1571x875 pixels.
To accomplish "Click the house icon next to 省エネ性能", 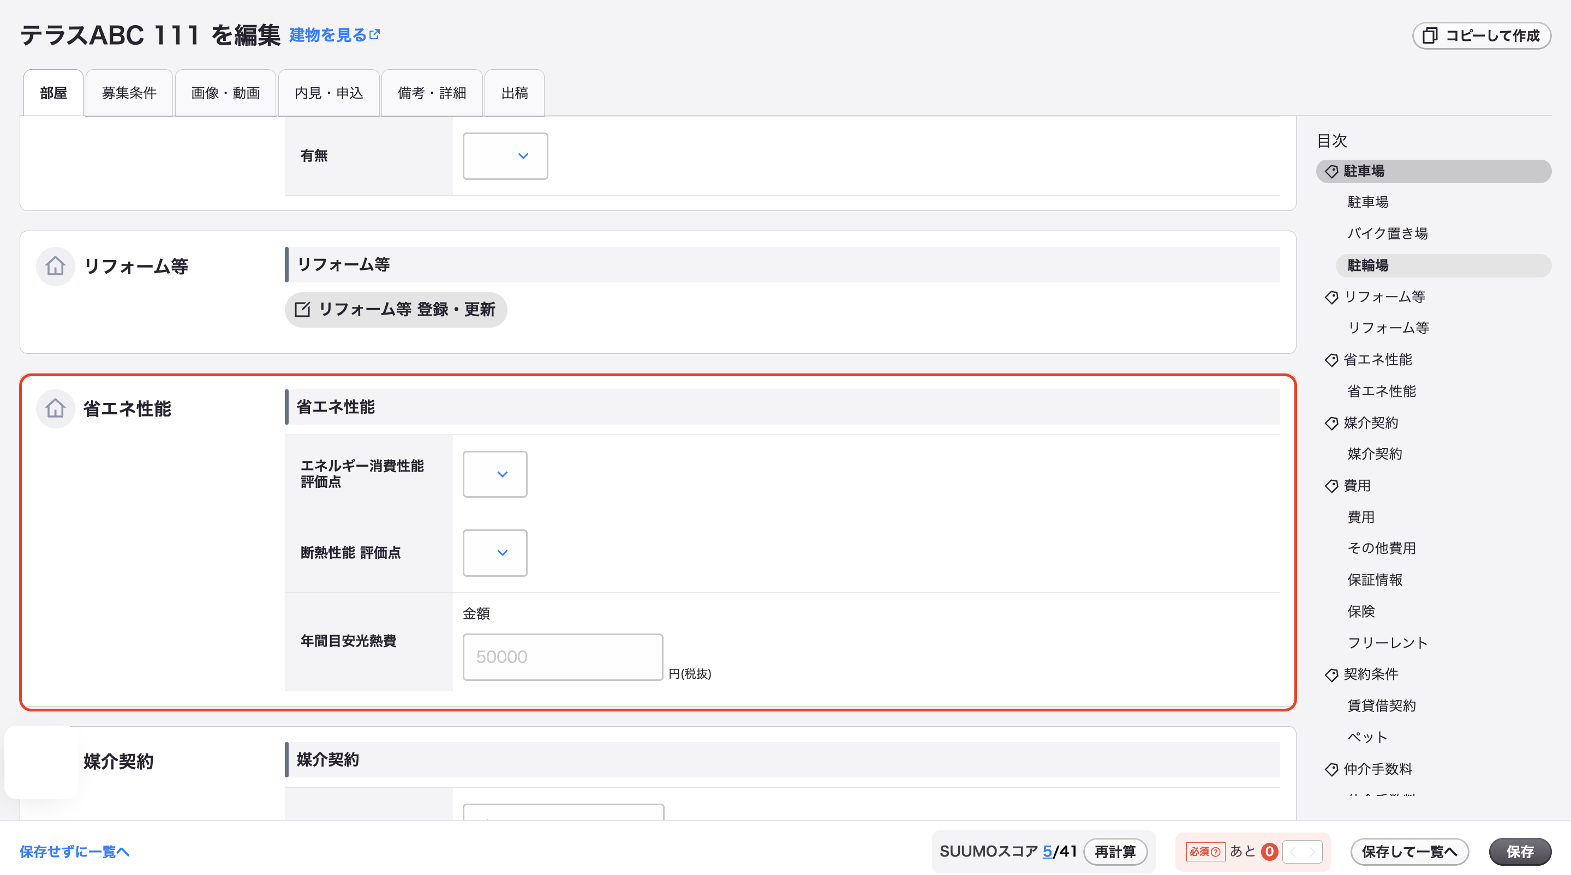I will [x=55, y=408].
